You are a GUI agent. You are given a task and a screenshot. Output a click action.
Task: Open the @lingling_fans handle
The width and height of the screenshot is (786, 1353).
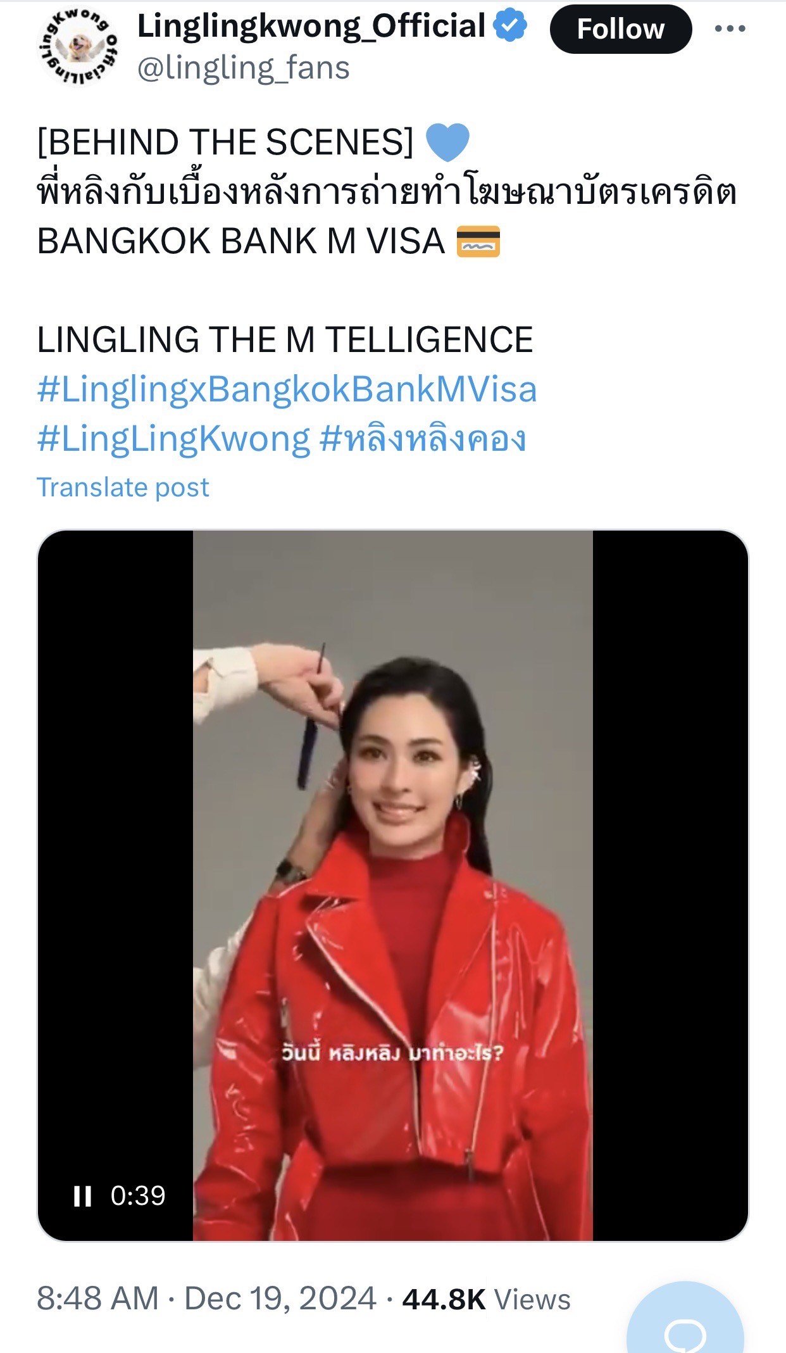pyautogui.click(x=243, y=68)
